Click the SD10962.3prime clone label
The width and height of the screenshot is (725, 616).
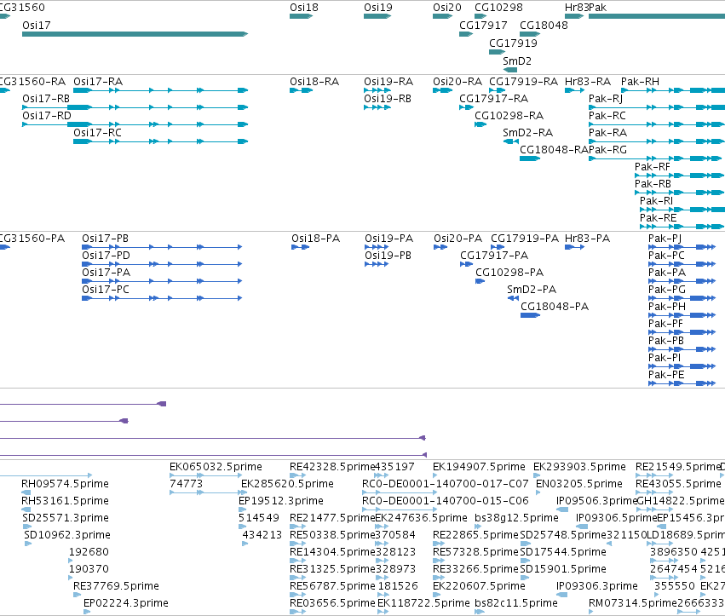67,535
